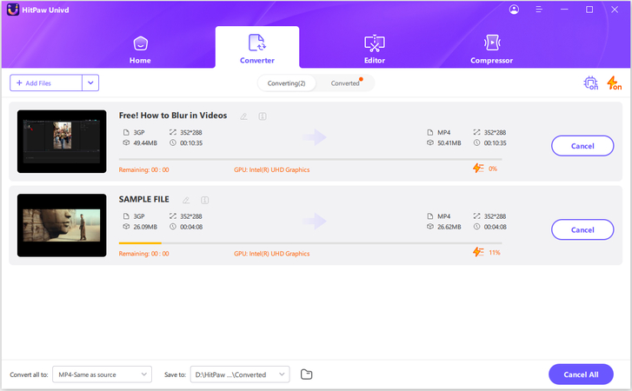The height and width of the screenshot is (391, 632).
Task: Click source duration 00:04:08 on SAMPLE FILE
Action: (x=191, y=227)
